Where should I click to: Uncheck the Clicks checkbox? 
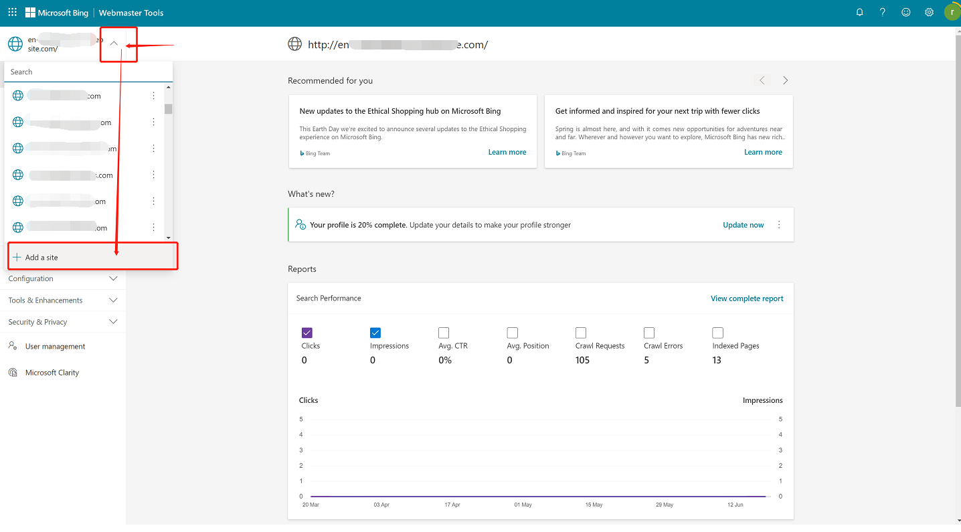click(307, 333)
